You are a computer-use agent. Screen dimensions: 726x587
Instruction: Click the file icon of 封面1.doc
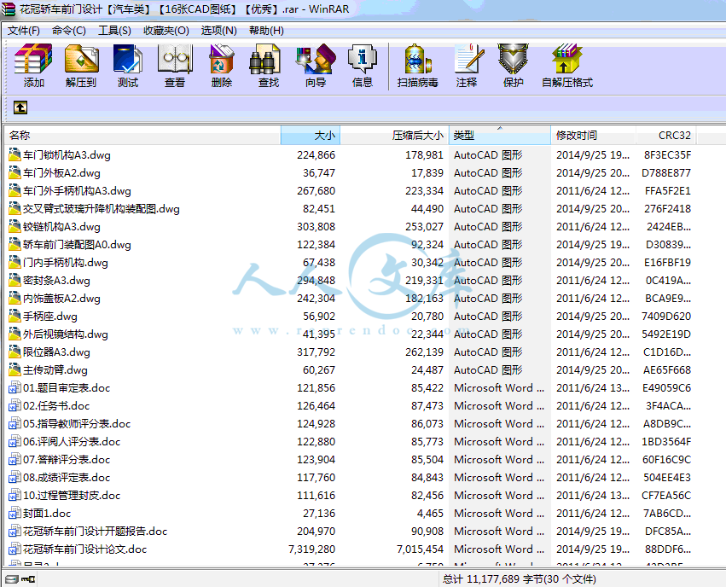coord(15,513)
